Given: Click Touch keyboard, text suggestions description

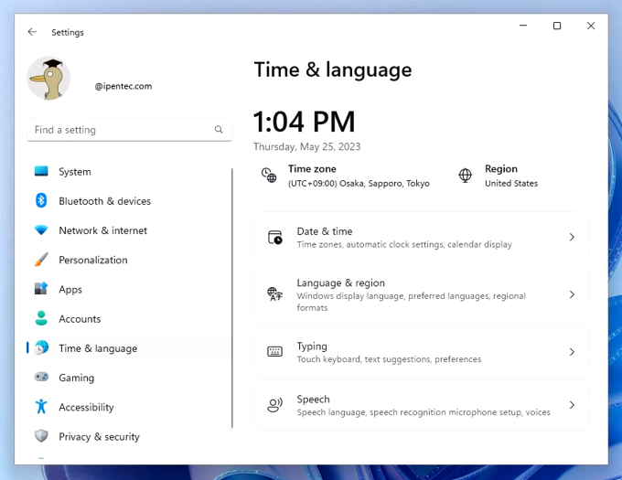Looking at the screenshot, I should point(389,359).
